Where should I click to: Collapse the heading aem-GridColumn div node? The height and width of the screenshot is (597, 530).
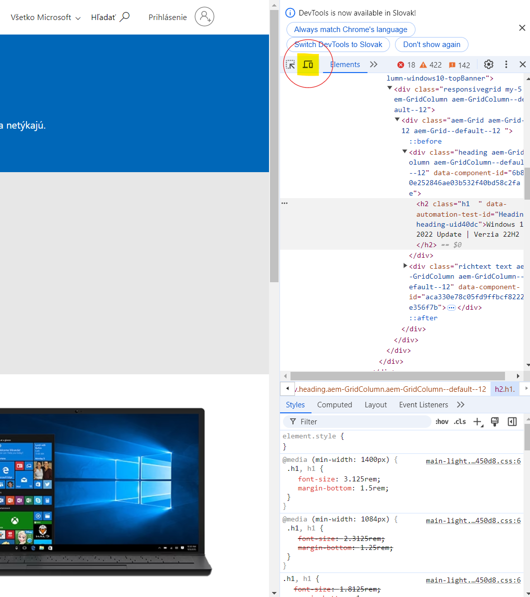click(405, 152)
